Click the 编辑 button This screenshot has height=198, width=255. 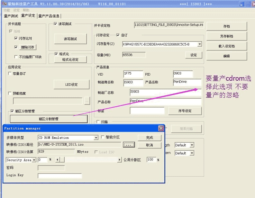coord(226,56)
